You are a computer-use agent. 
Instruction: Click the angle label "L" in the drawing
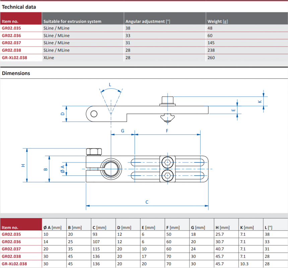110,85
